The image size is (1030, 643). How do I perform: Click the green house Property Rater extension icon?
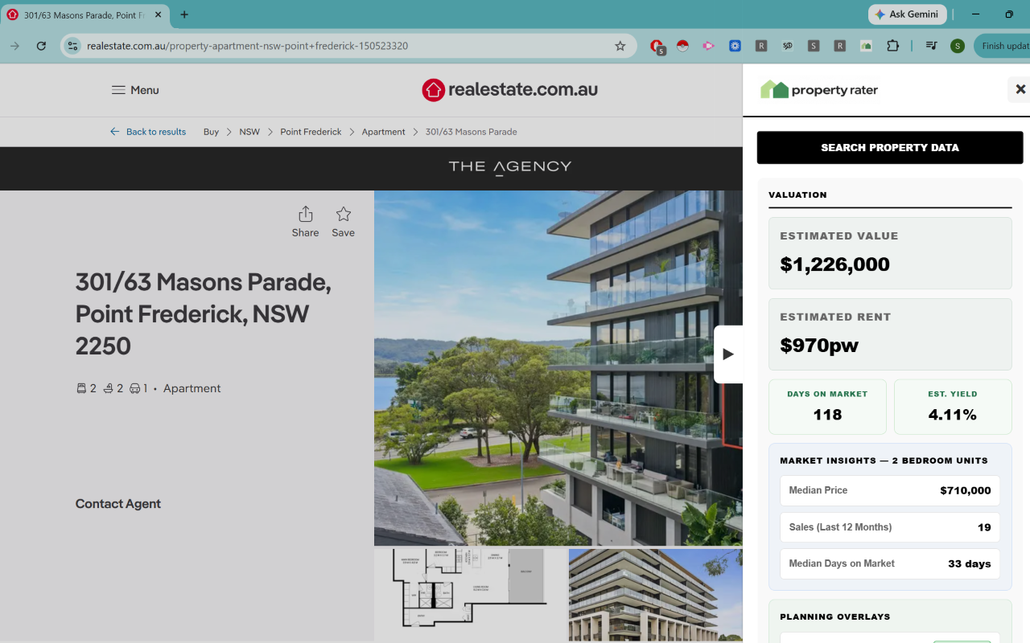(866, 46)
